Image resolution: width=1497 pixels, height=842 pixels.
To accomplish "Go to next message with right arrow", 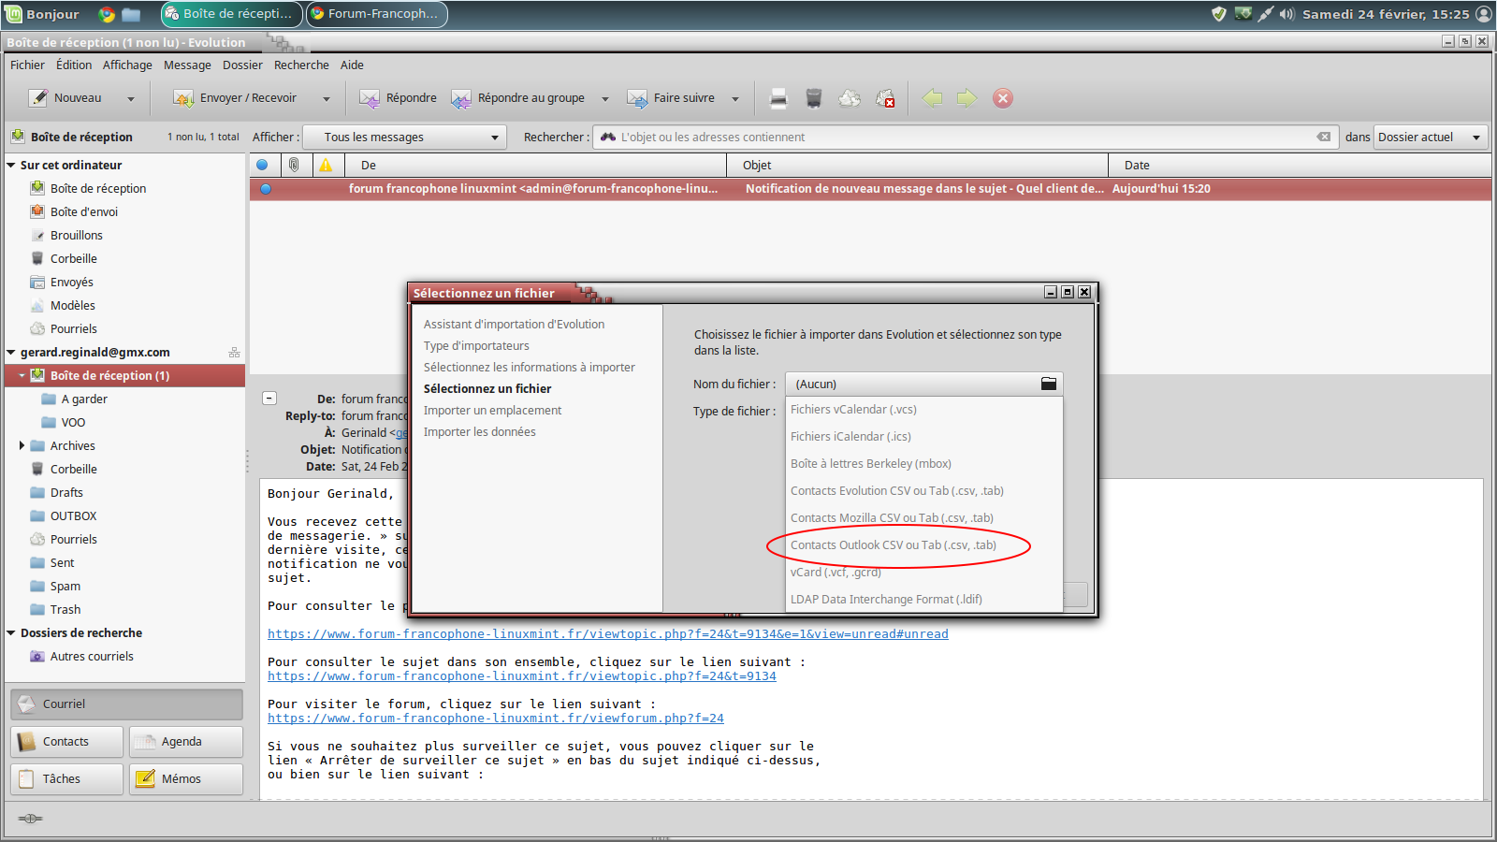I will coord(967,98).
